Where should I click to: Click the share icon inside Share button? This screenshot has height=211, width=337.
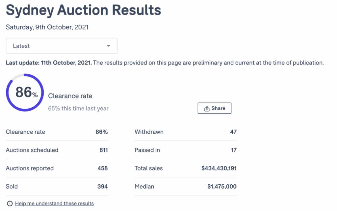tap(207, 108)
